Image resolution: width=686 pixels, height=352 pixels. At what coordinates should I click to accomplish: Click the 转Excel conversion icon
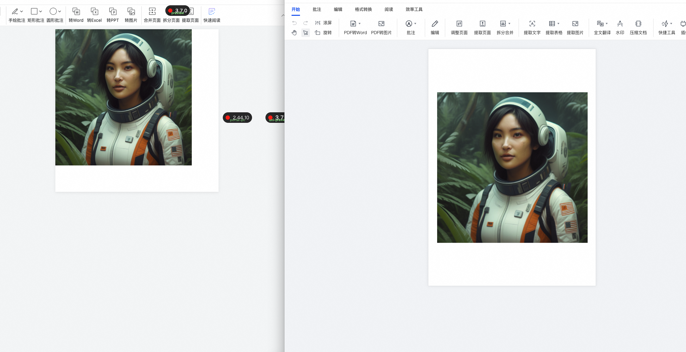[x=94, y=11]
